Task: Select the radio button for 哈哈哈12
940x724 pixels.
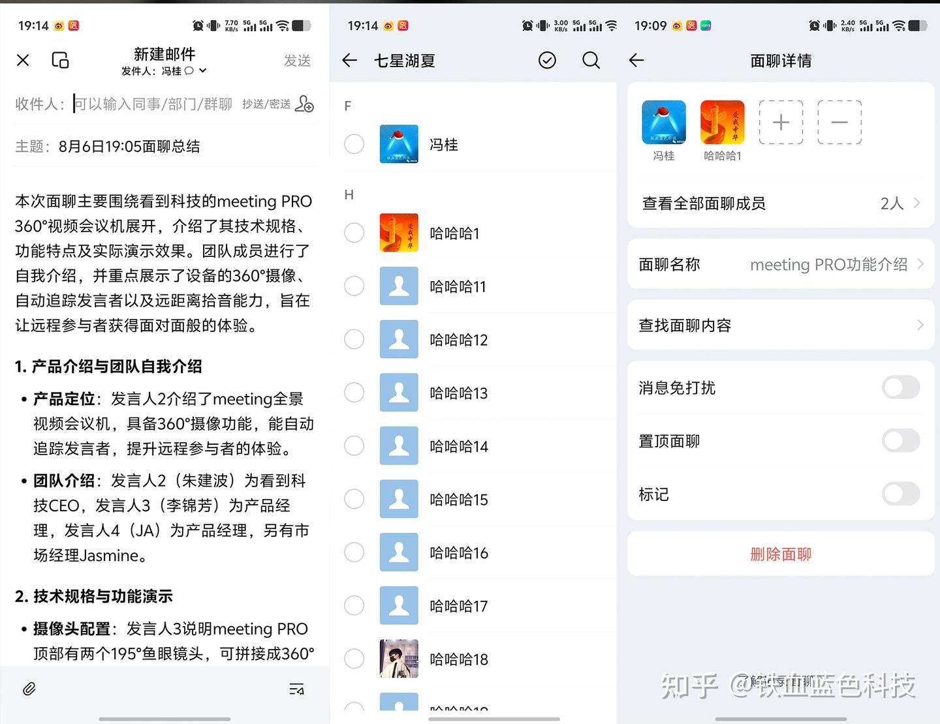Action: (x=354, y=339)
